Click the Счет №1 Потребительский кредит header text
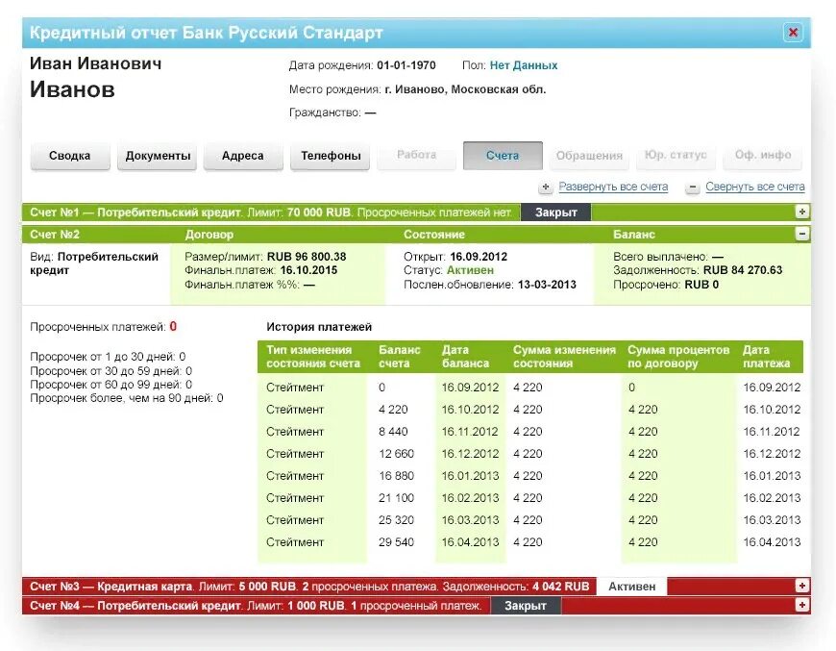The height and width of the screenshot is (651, 836). coord(135,213)
